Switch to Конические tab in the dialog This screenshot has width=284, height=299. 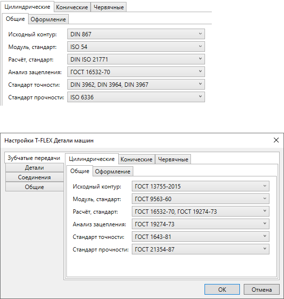tap(137, 159)
